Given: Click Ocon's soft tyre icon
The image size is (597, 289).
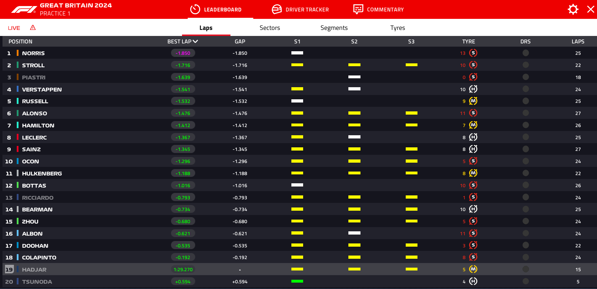Looking at the screenshot, I should 473,161.
